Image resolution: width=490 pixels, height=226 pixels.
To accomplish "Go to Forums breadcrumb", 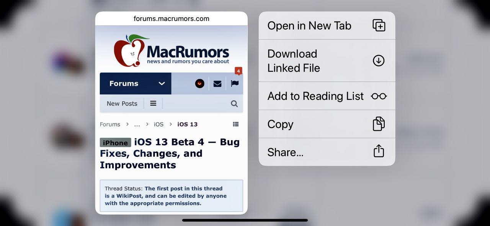I will tap(110, 124).
